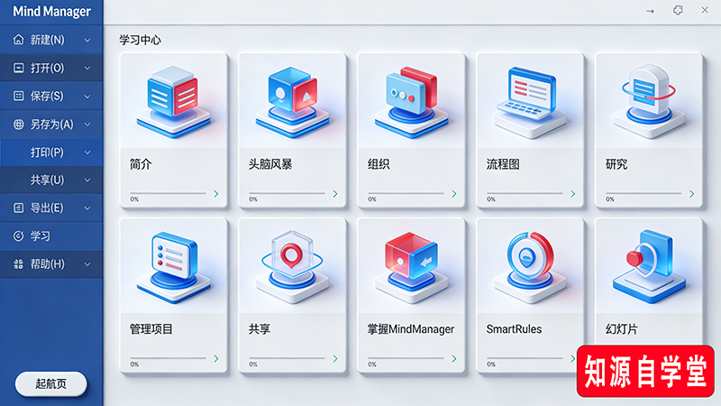Image resolution: width=721 pixels, height=406 pixels.
Task: Open the 掌握MindManager cube illustration
Action: coord(411,267)
